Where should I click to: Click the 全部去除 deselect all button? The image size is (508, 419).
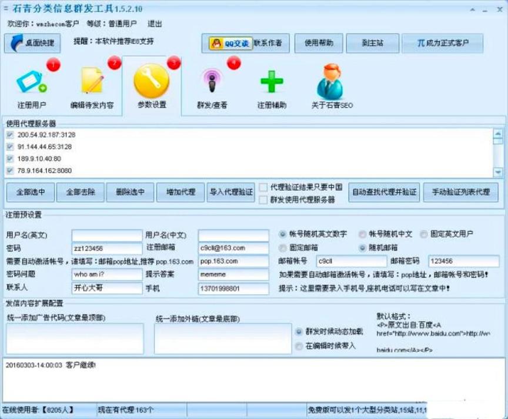(x=81, y=192)
